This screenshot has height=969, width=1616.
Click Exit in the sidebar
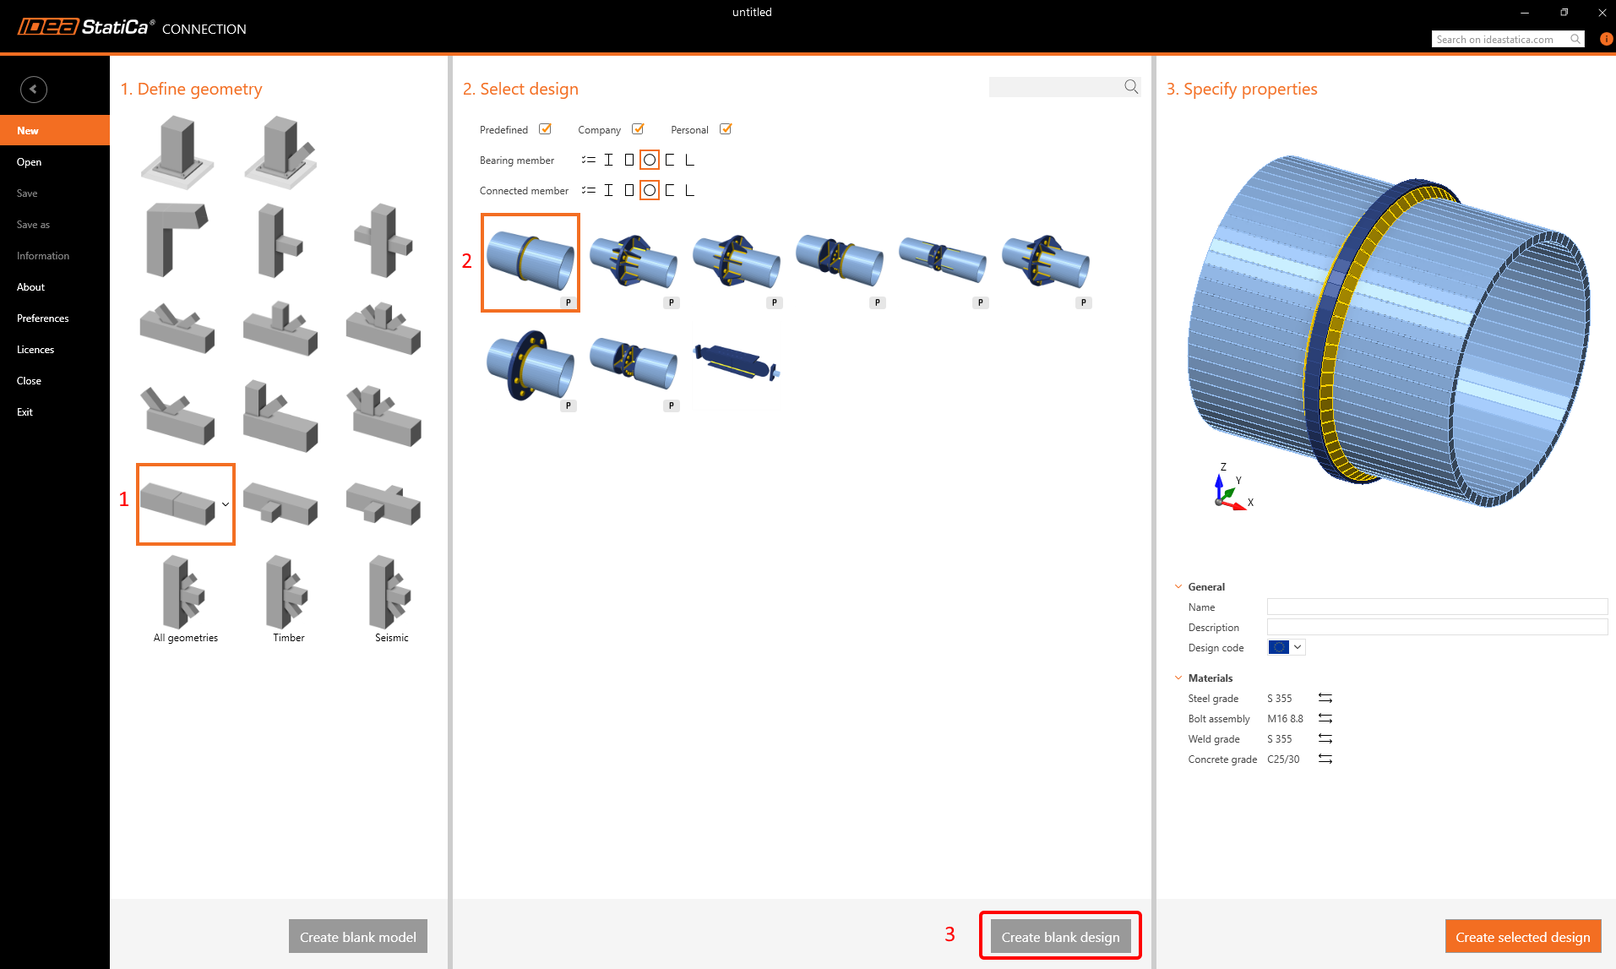(55, 411)
